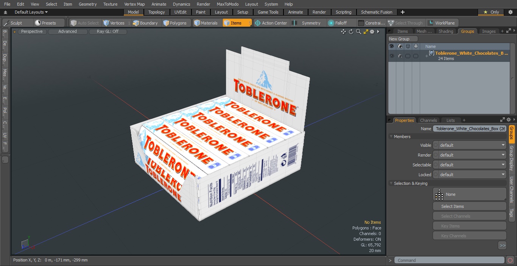This screenshot has width=517, height=266.
Task: Open viewport settings gear
Action: click(x=372, y=32)
